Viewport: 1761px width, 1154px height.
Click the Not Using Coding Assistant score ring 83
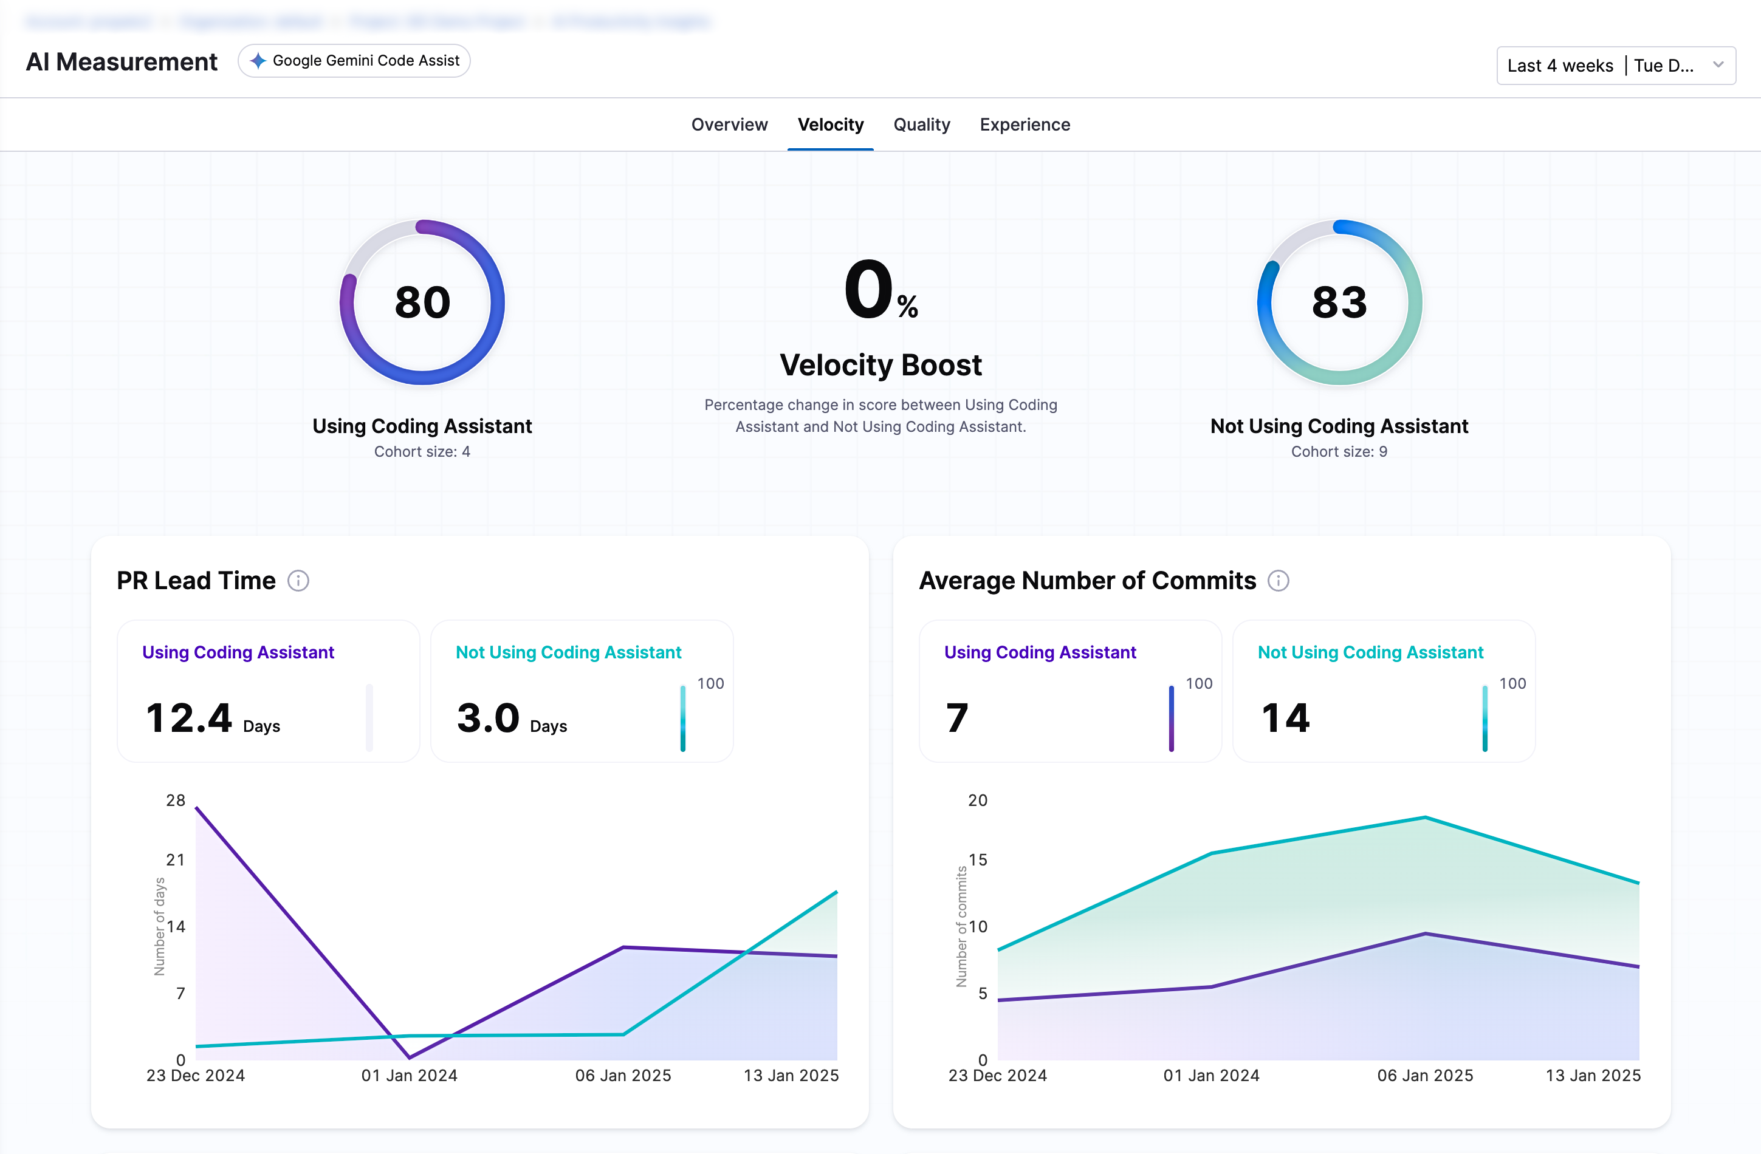pyautogui.click(x=1339, y=302)
